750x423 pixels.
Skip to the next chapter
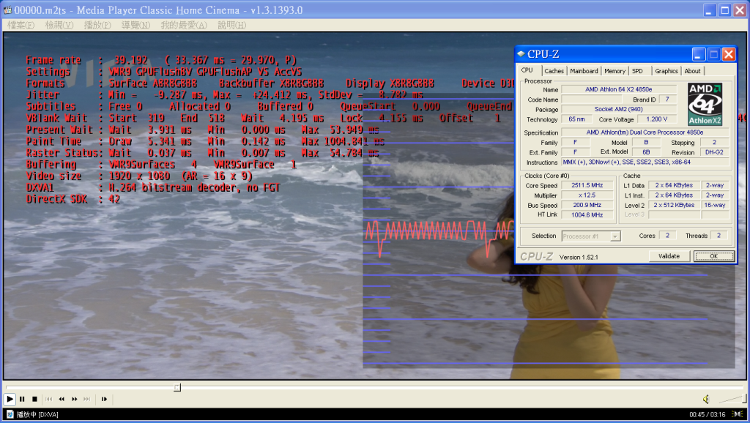[x=87, y=399]
